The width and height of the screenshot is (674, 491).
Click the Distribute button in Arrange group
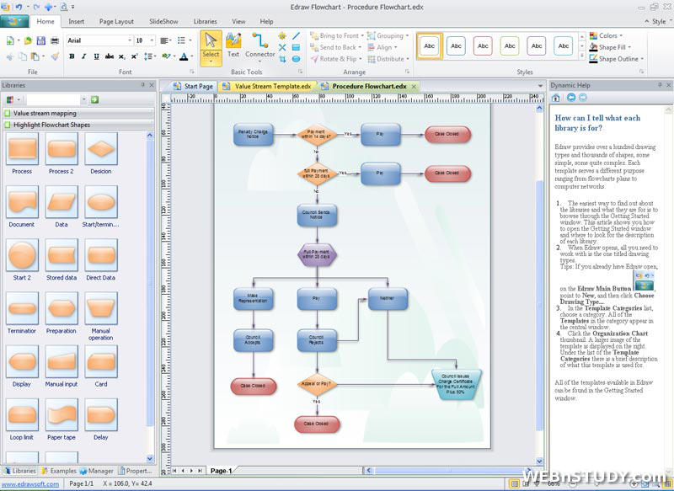click(388, 59)
